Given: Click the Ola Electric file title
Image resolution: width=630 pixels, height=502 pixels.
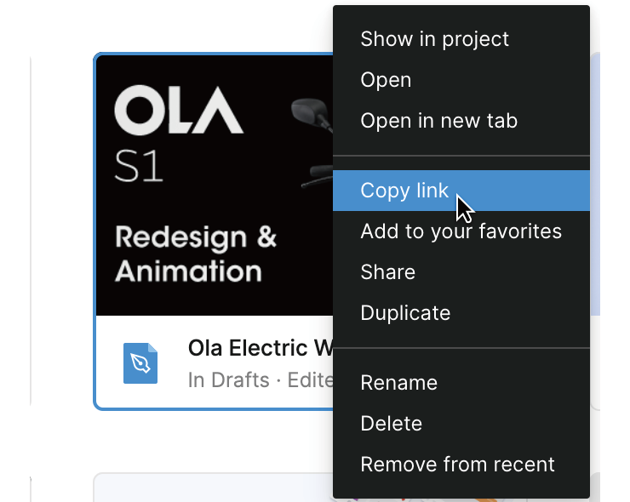Looking at the screenshot, I should (x=261, y=348).
